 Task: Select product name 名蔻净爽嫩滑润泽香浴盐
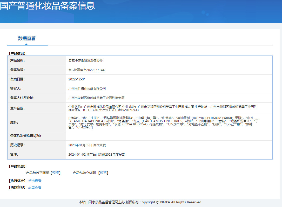(x=85, y=60)
